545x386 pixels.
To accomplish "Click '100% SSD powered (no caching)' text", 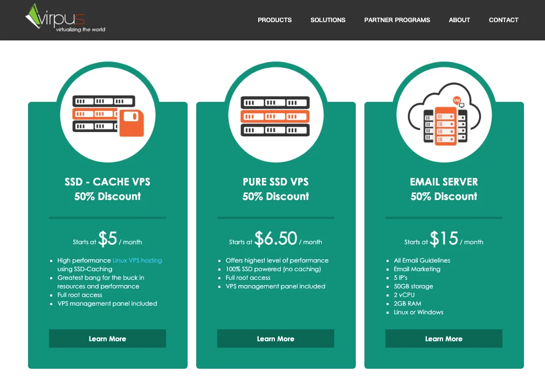I will [x=273, y=269].
